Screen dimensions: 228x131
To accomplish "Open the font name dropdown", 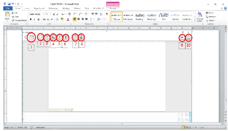I will click(44, 14).
